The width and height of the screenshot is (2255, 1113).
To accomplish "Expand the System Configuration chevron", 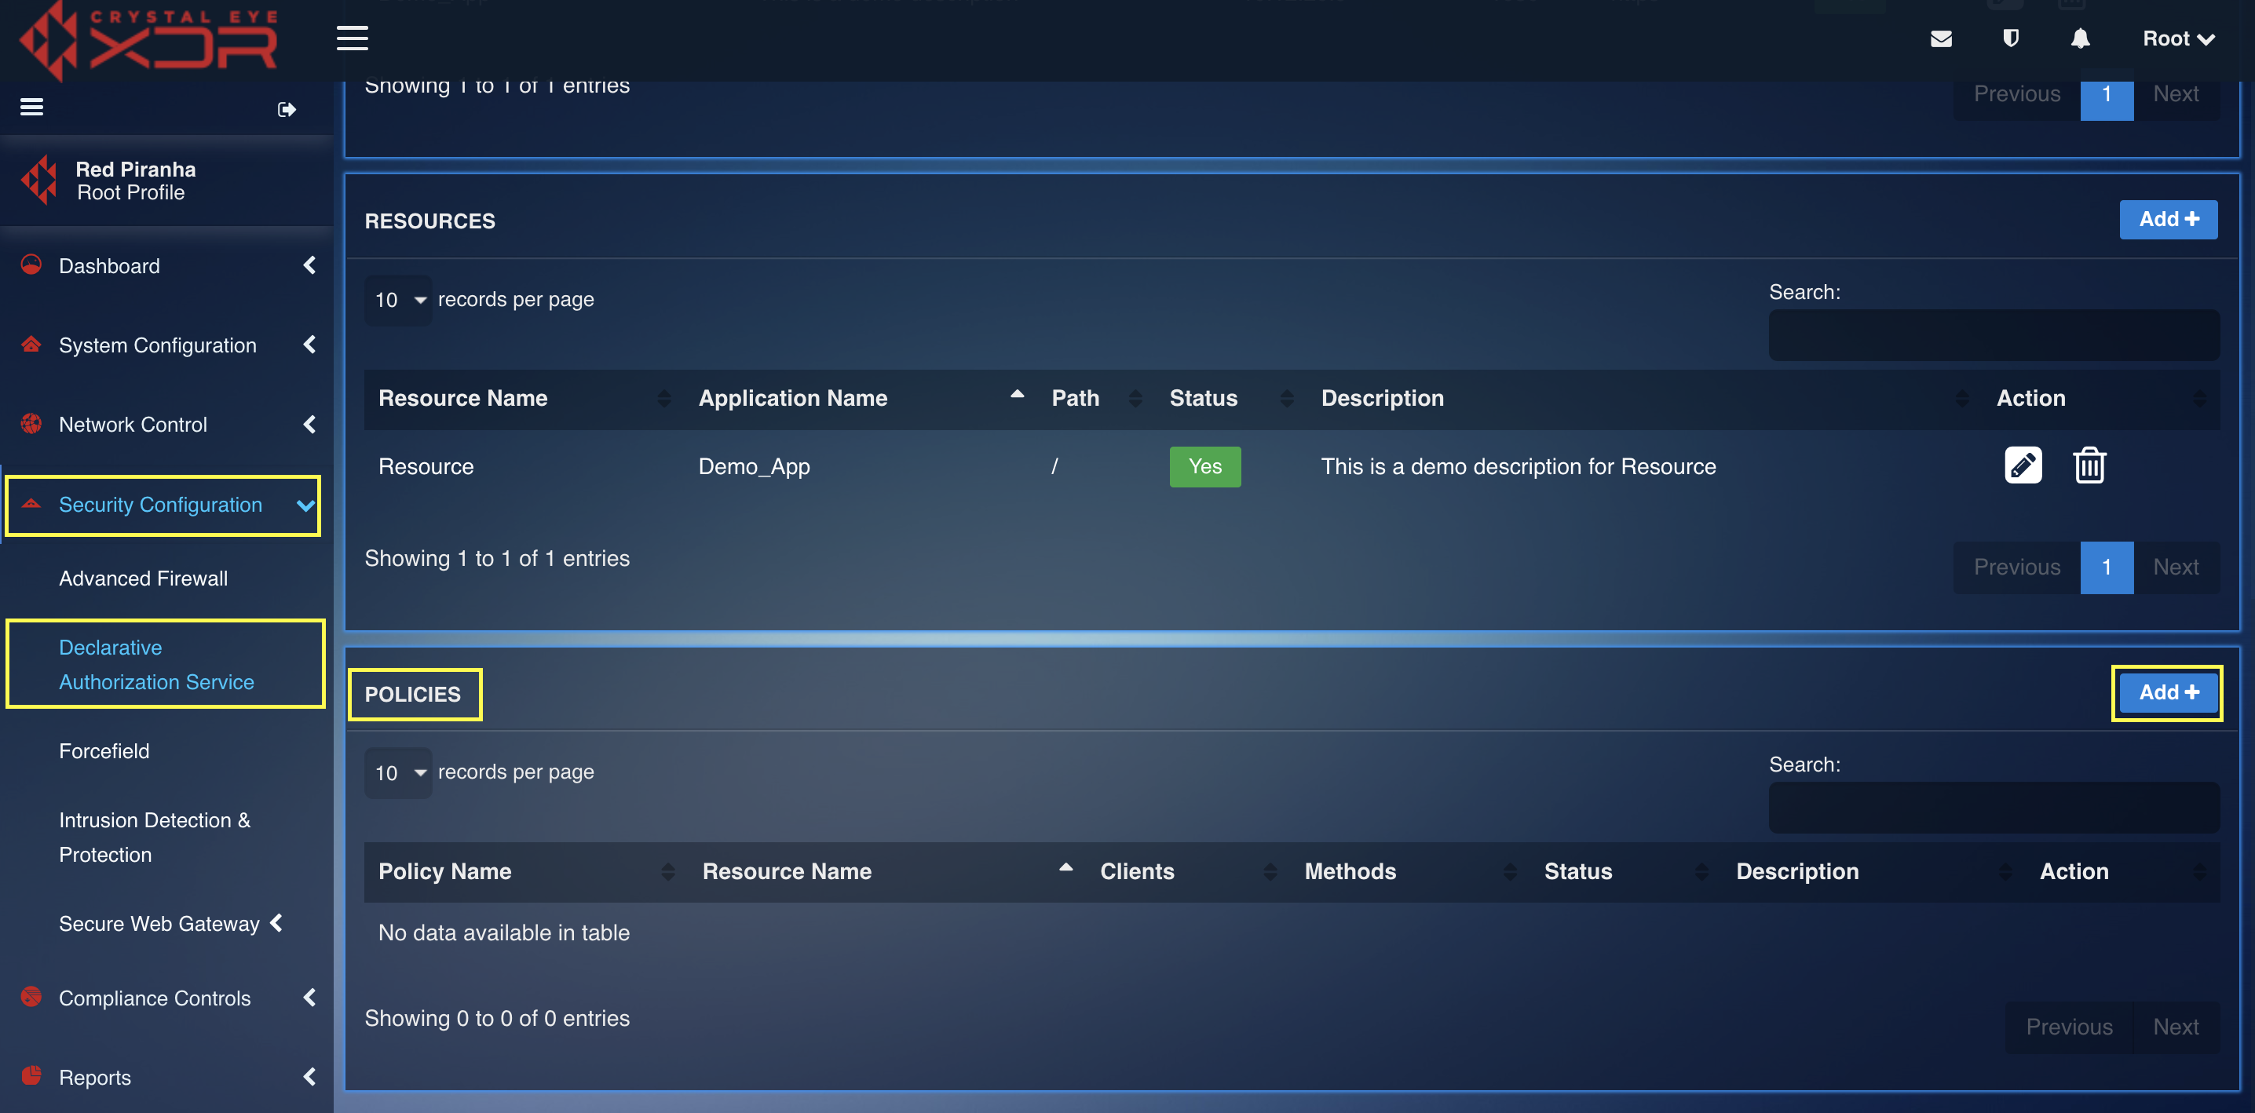I will tap(309, 345).
